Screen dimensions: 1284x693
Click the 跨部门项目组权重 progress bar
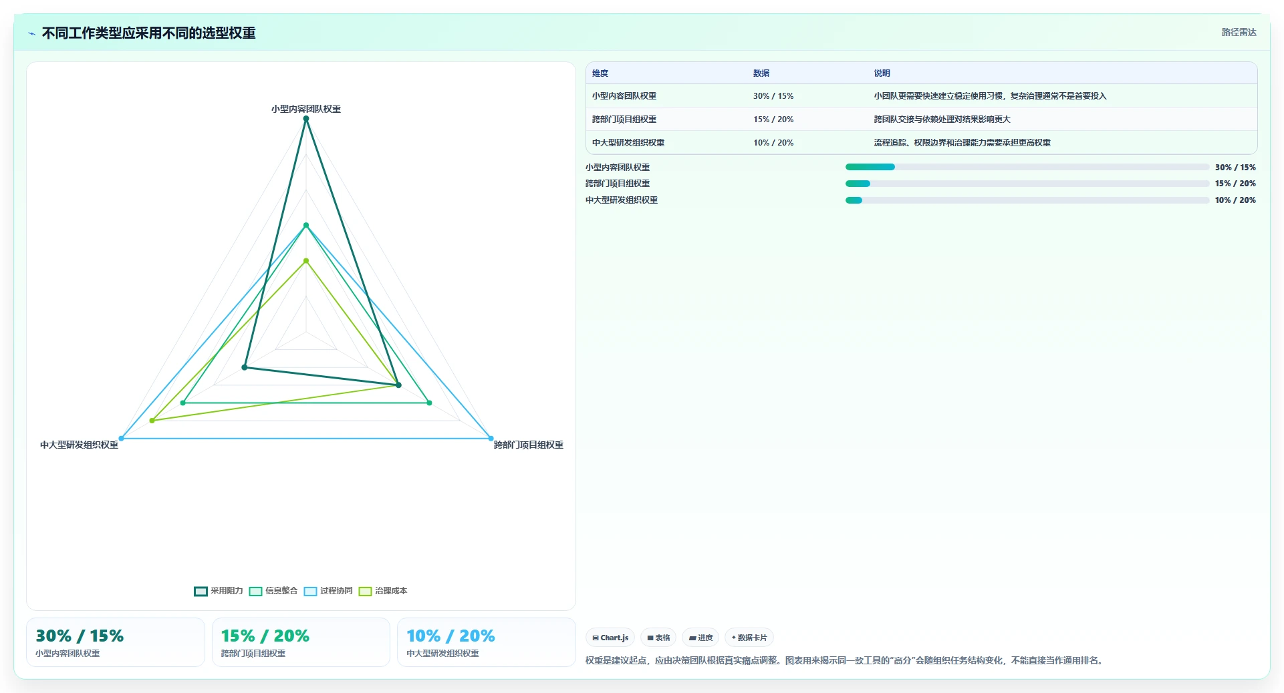click(x=1027, y=184)
